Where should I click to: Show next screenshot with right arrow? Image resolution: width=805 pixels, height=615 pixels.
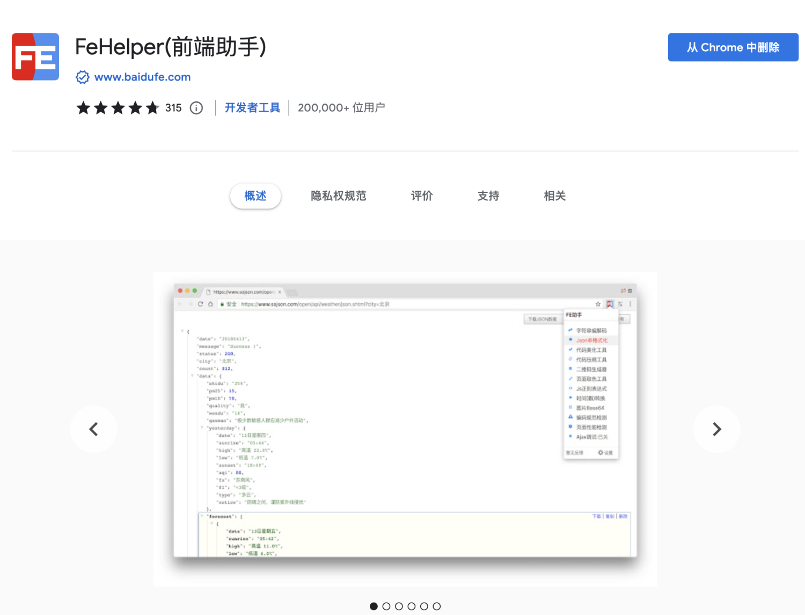point(716,429)
